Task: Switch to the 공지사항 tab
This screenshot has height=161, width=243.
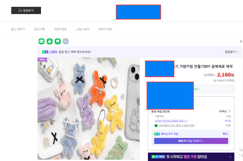Action: click(x=39, y=29)
